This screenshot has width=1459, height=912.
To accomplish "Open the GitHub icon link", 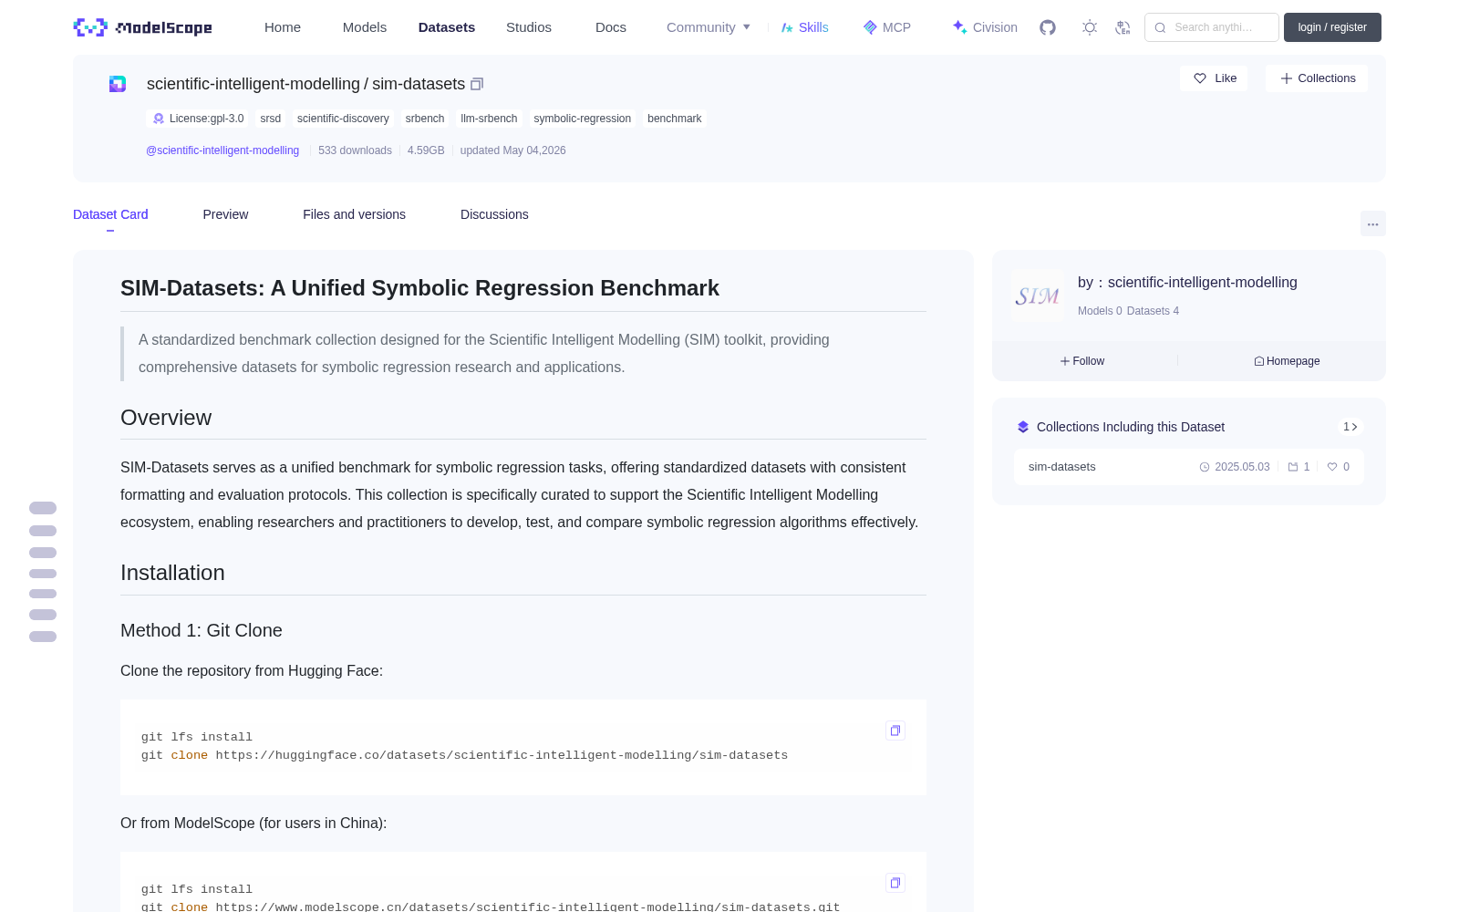I will [1048, 27].
